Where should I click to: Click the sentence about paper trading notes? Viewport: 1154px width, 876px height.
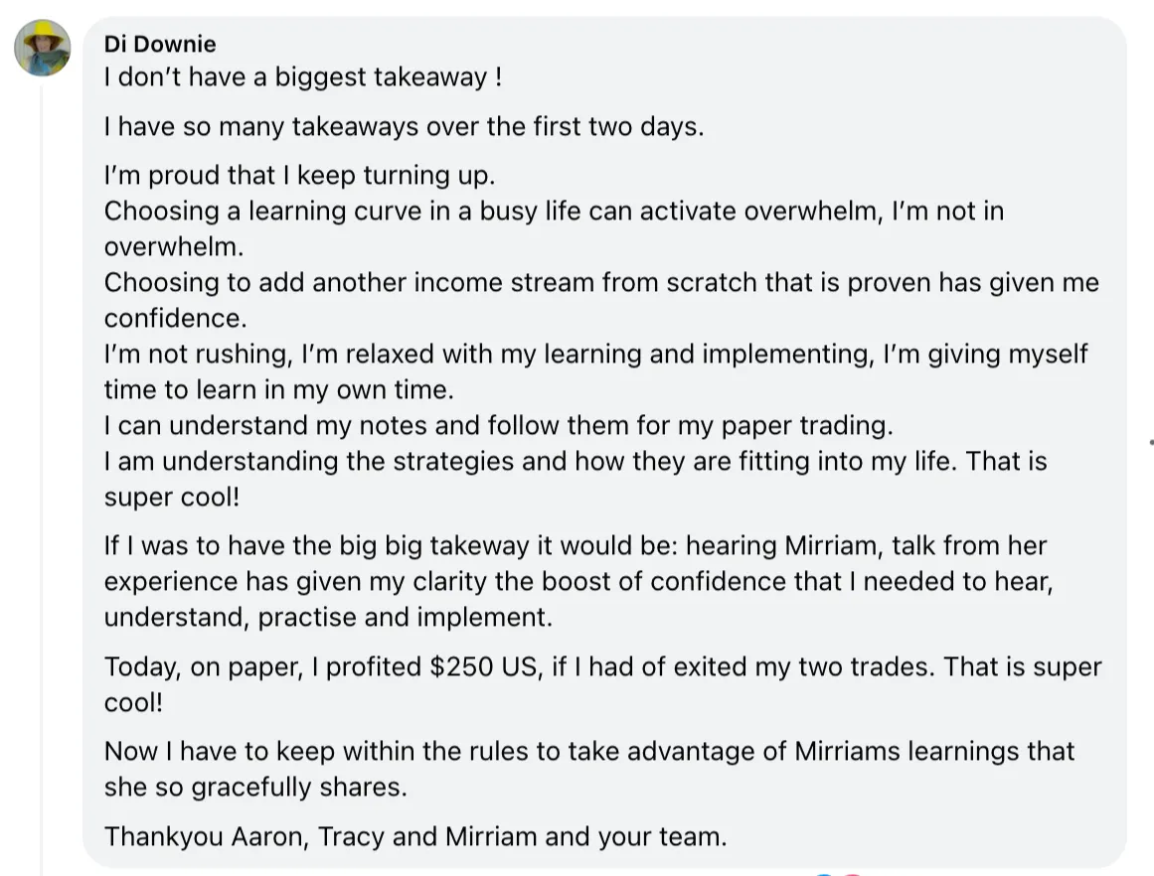pyautogui.click(x=498, y=425)
